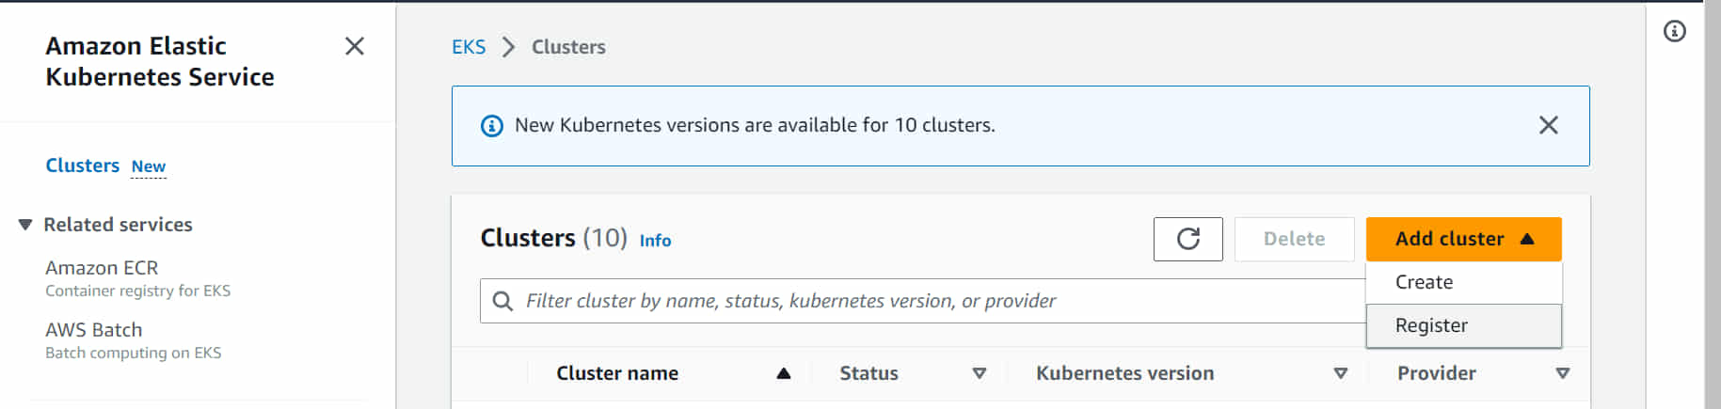Viewport: 1721px width, 409px height.
Task: Click the Status column header
Action: click(868, 373)
